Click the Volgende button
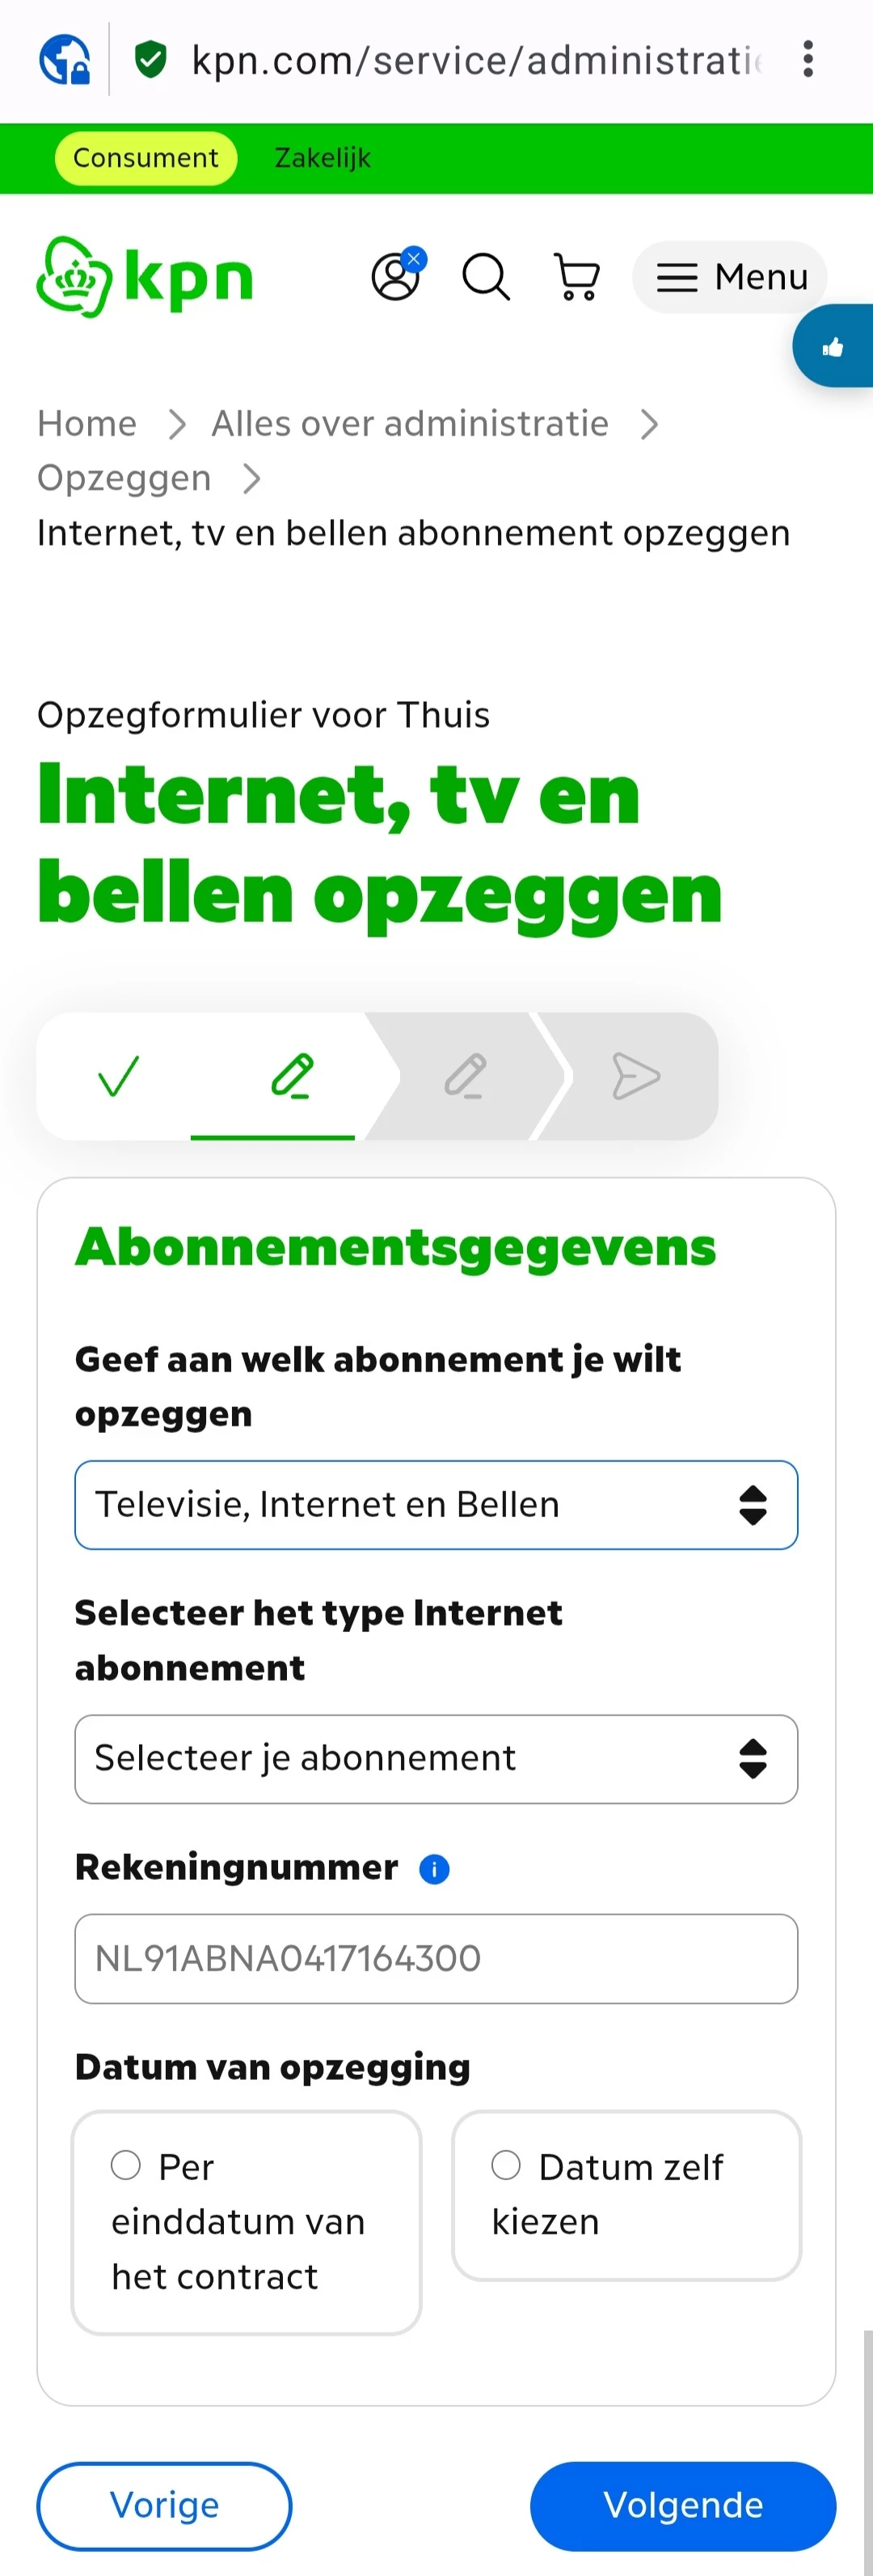873x2576 pixels. 682,2505
